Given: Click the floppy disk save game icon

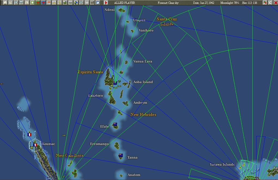Looking at the screenshot, I should point(5,3).
